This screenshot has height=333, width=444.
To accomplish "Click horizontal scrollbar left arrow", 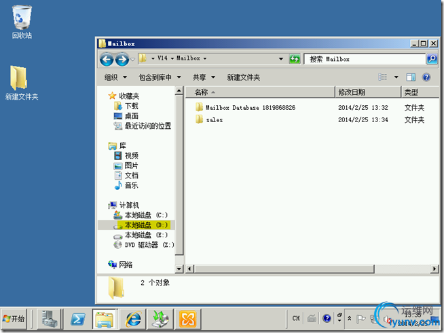I will coord(189,269).
